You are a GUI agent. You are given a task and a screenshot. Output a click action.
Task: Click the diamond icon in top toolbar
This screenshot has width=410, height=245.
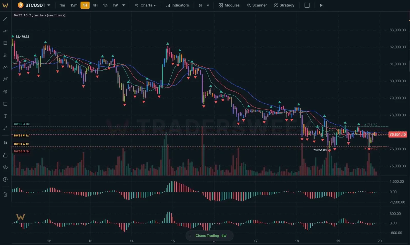pos(208,5)
